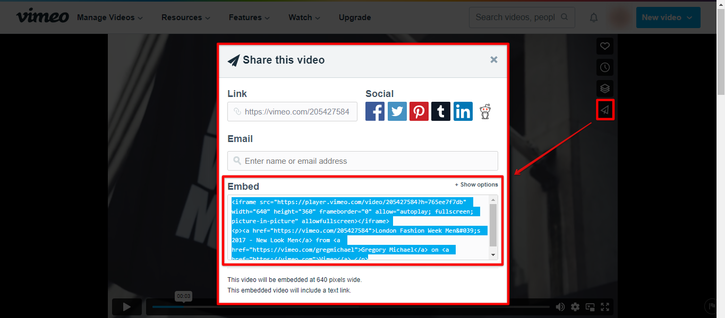This screenshot has height=318, width=725.
Task: Share the video on LinkedIn
Action: coord(463,111)
